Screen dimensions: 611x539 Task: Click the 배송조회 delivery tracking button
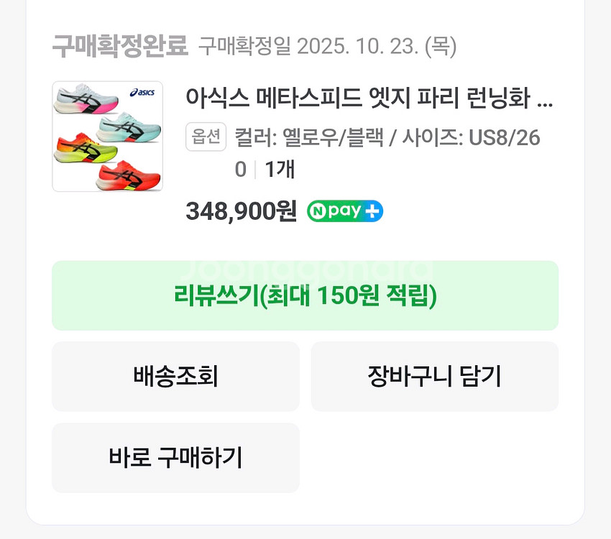click(x=175, y=376)
